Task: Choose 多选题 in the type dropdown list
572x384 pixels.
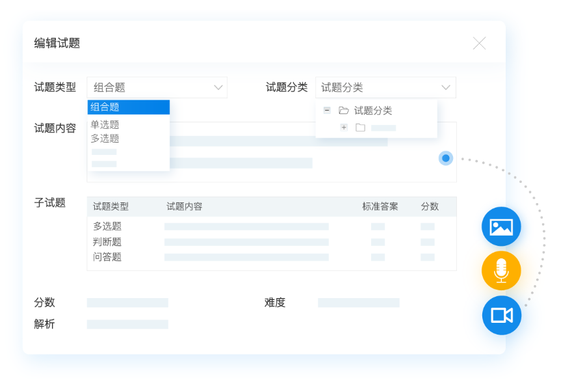Action: pos(105,138)
